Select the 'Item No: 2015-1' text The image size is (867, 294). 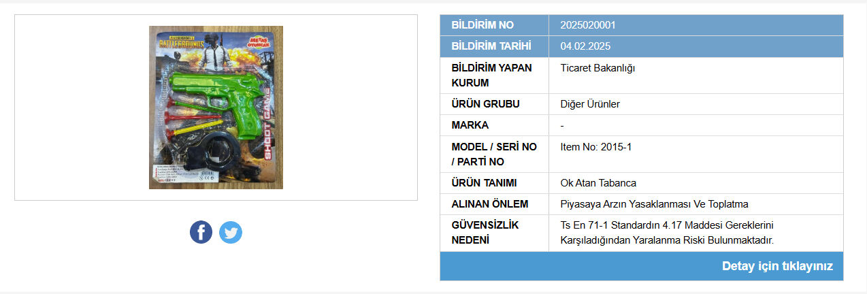596,146
